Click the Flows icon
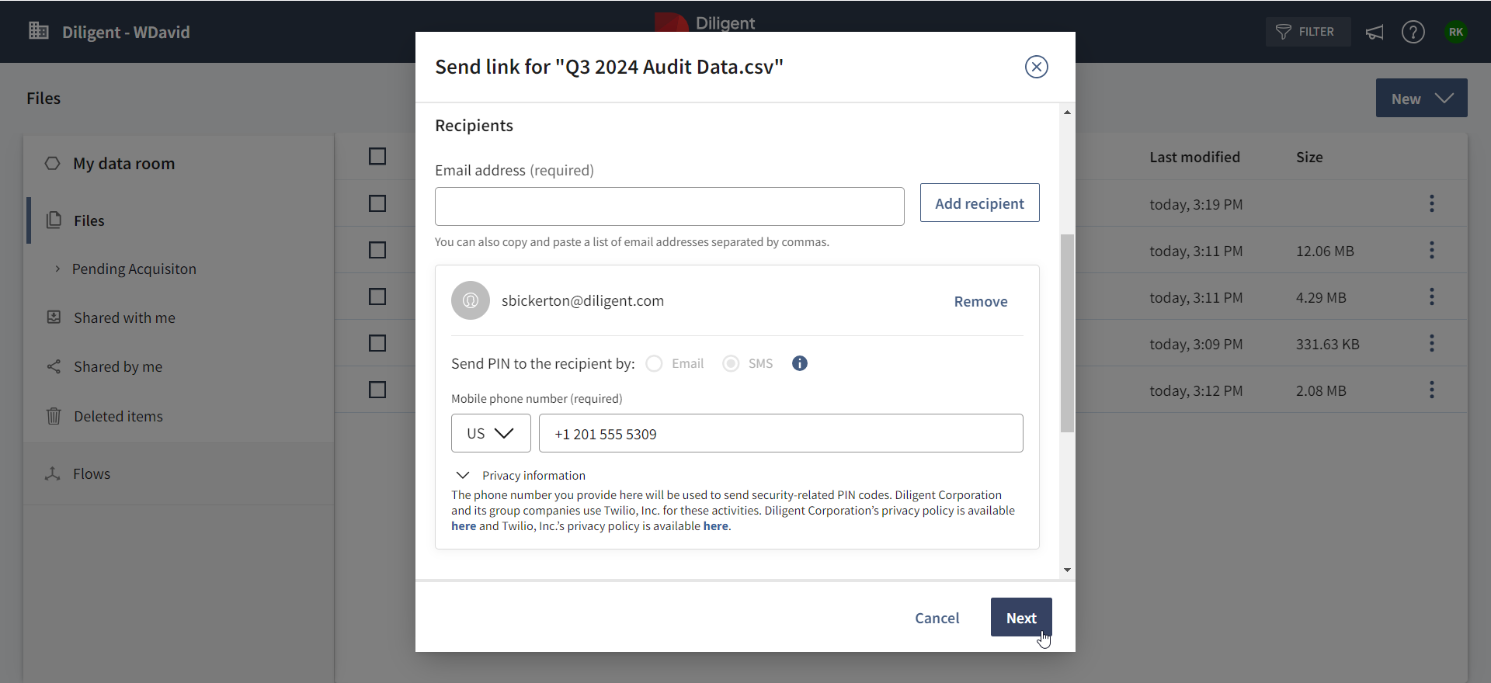 point(53,473)
